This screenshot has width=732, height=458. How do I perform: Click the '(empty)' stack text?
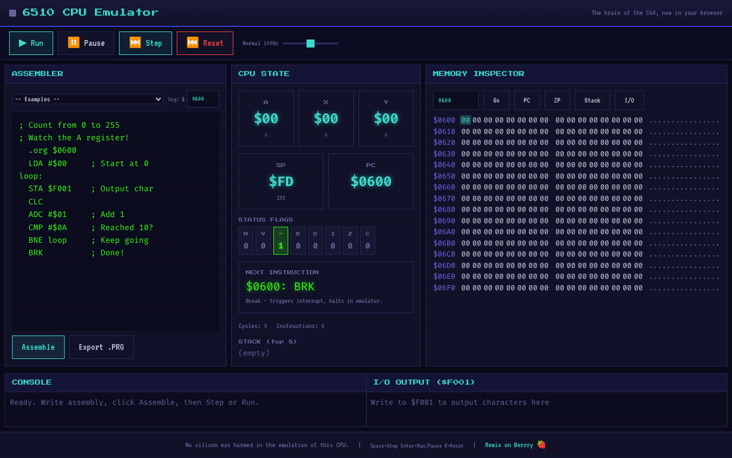pos(254,353)
